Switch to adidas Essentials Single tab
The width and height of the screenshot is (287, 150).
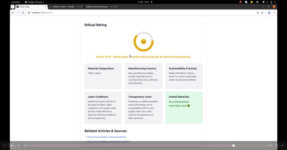(98, 7)
